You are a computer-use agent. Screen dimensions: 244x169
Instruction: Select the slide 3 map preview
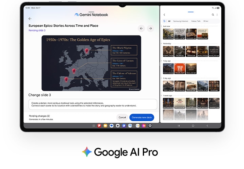point(91,63)
